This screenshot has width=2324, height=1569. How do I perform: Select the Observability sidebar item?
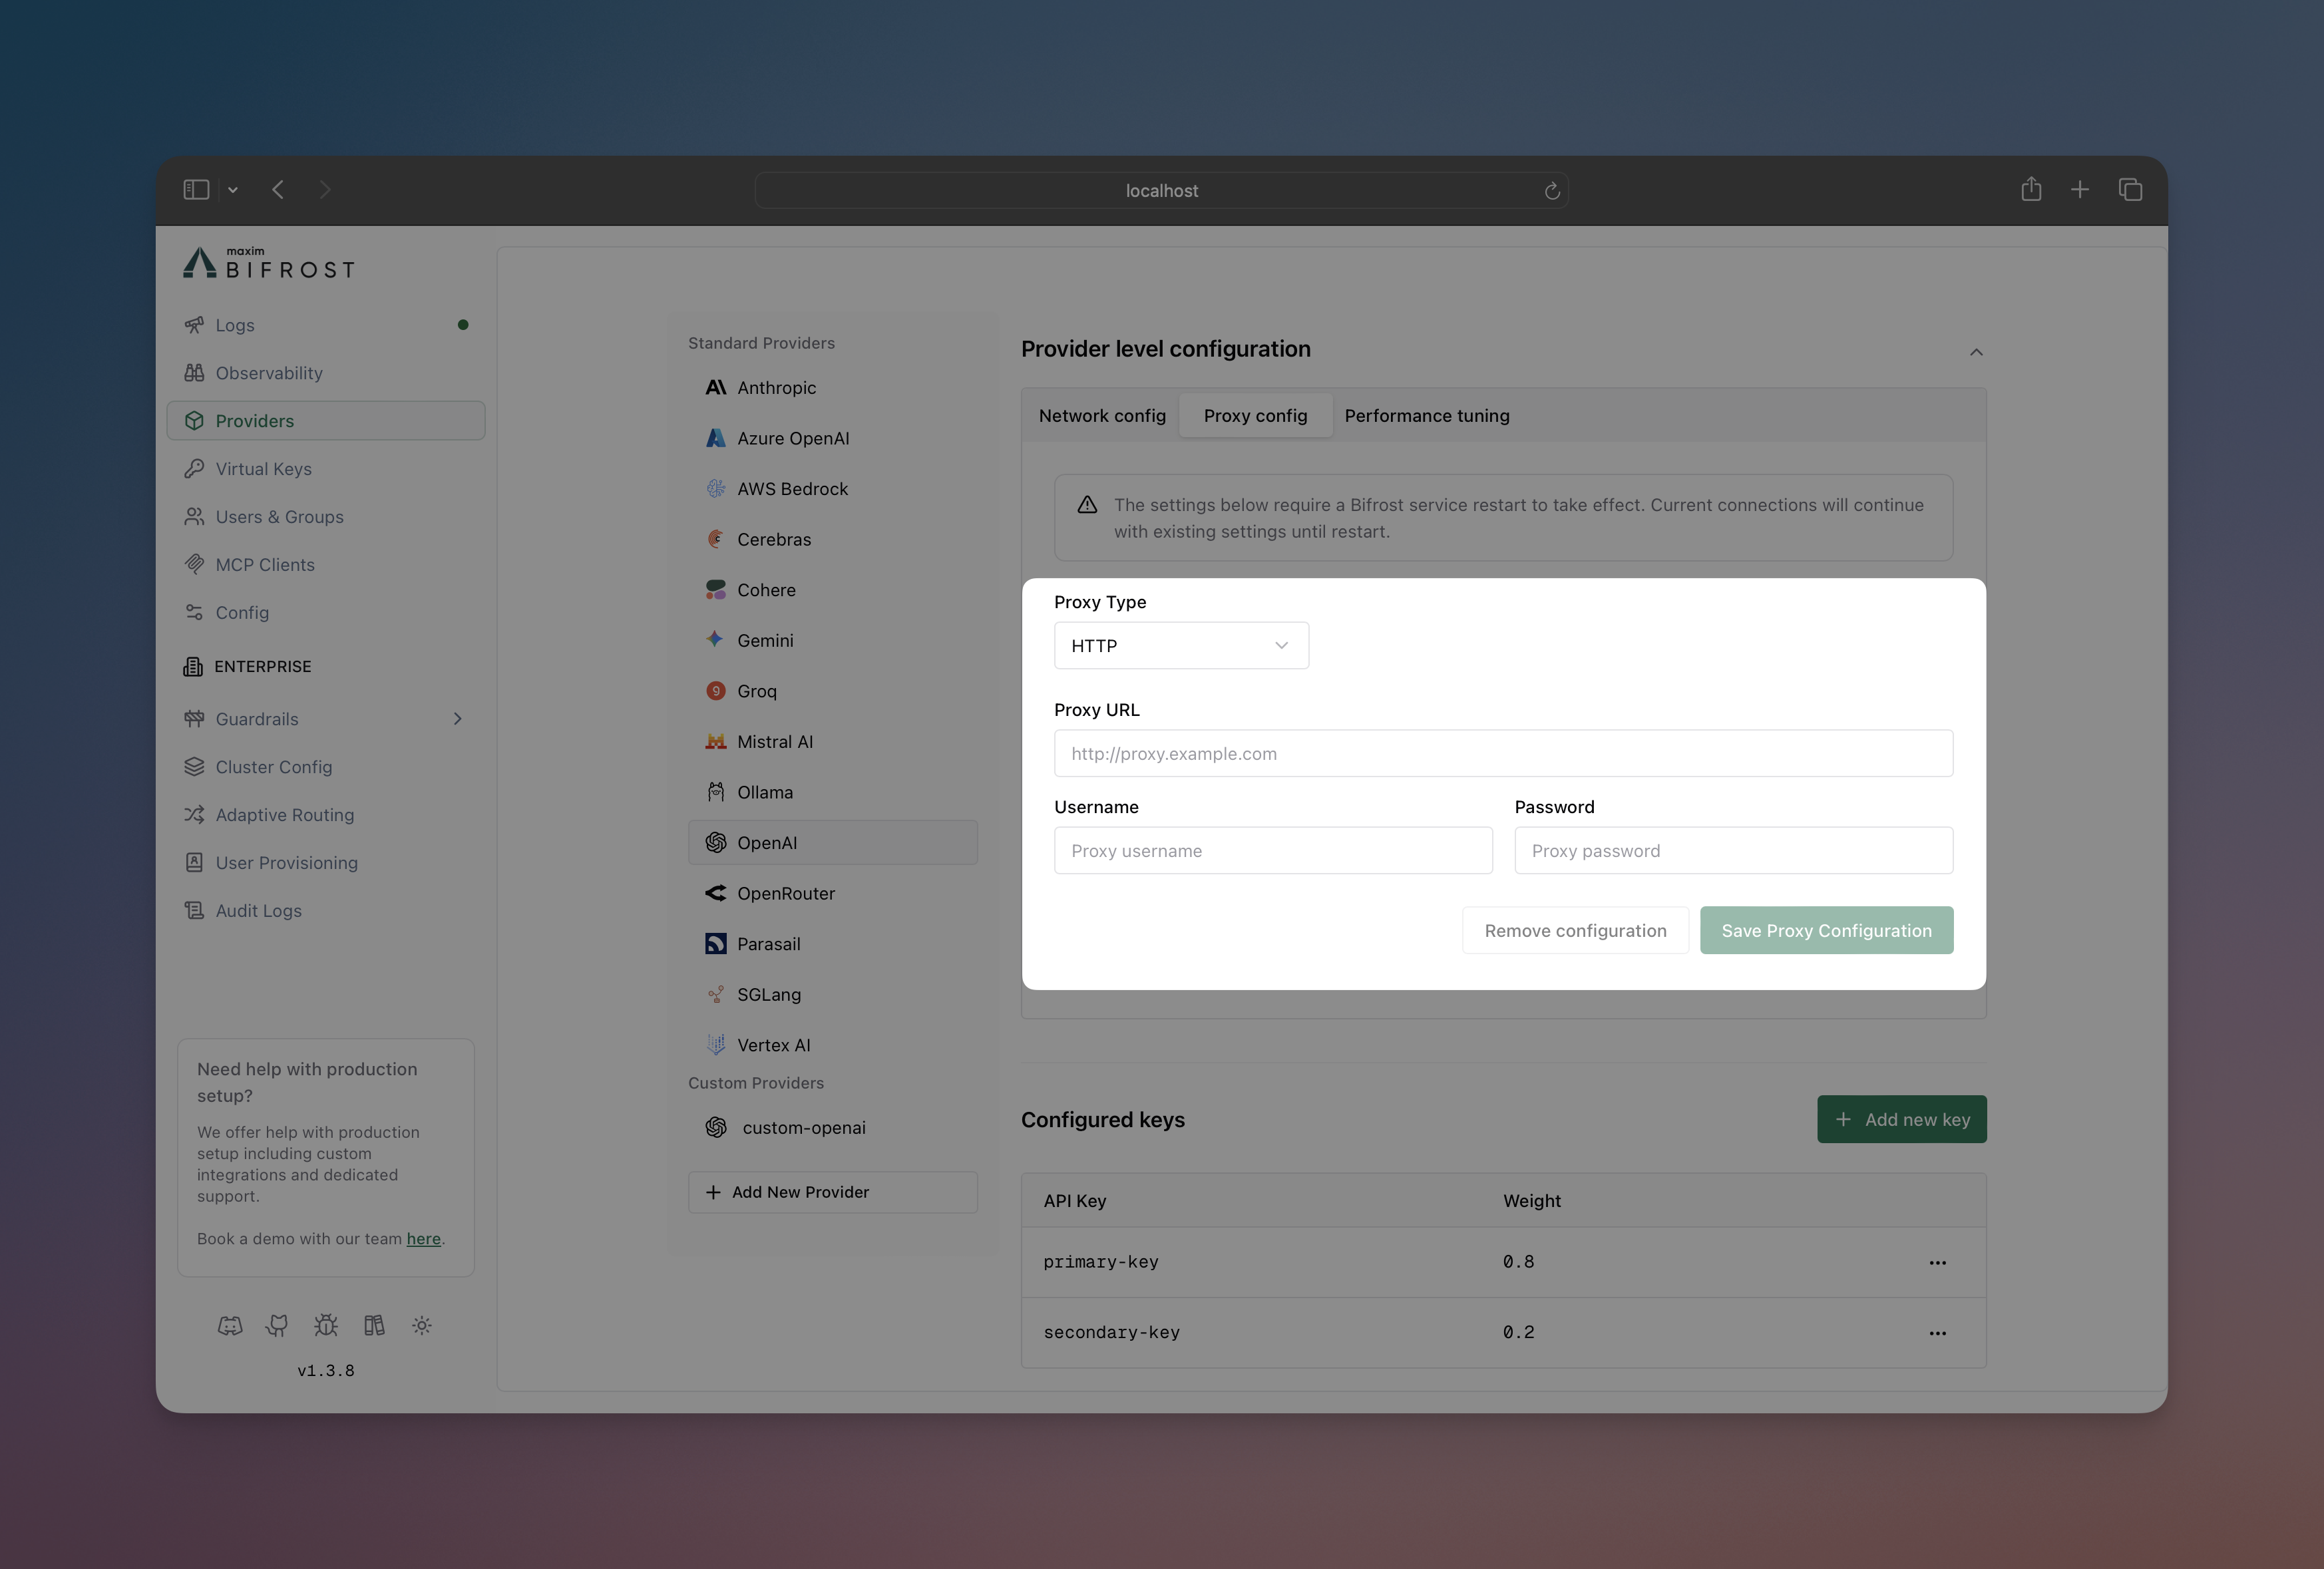coord(268,372)
